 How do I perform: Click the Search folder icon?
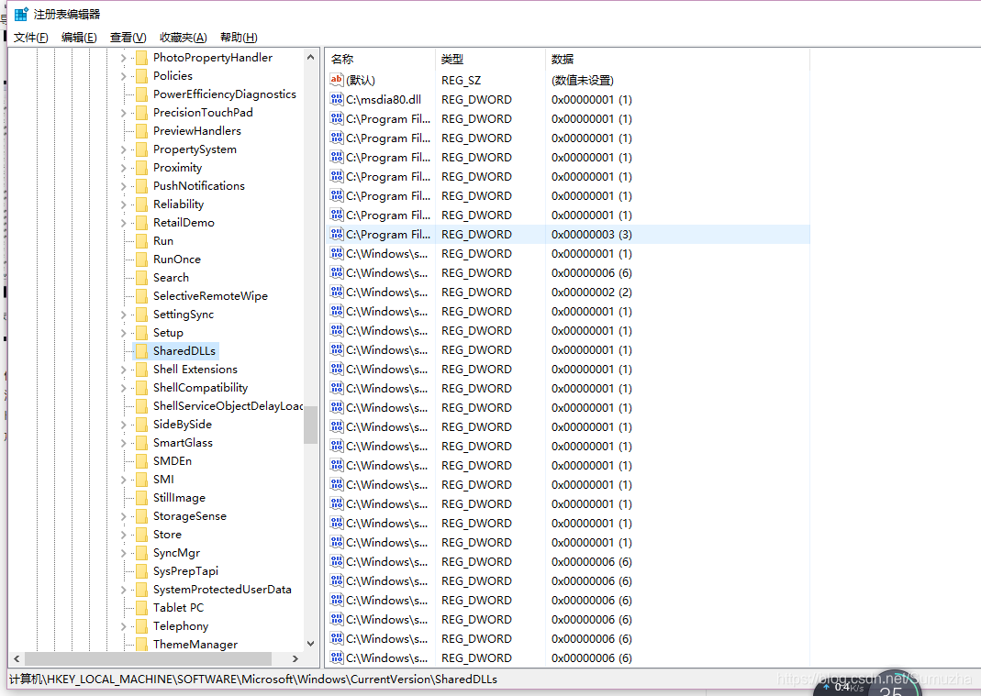(142, 278)
